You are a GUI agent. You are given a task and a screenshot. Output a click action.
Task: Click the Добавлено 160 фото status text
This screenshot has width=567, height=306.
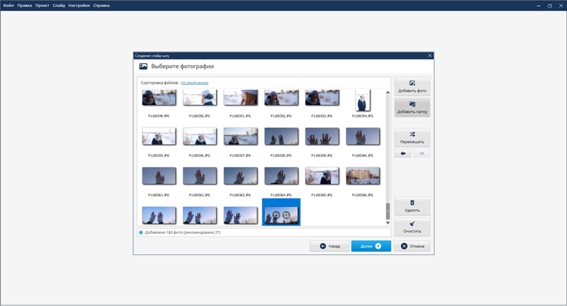point(183,232)
